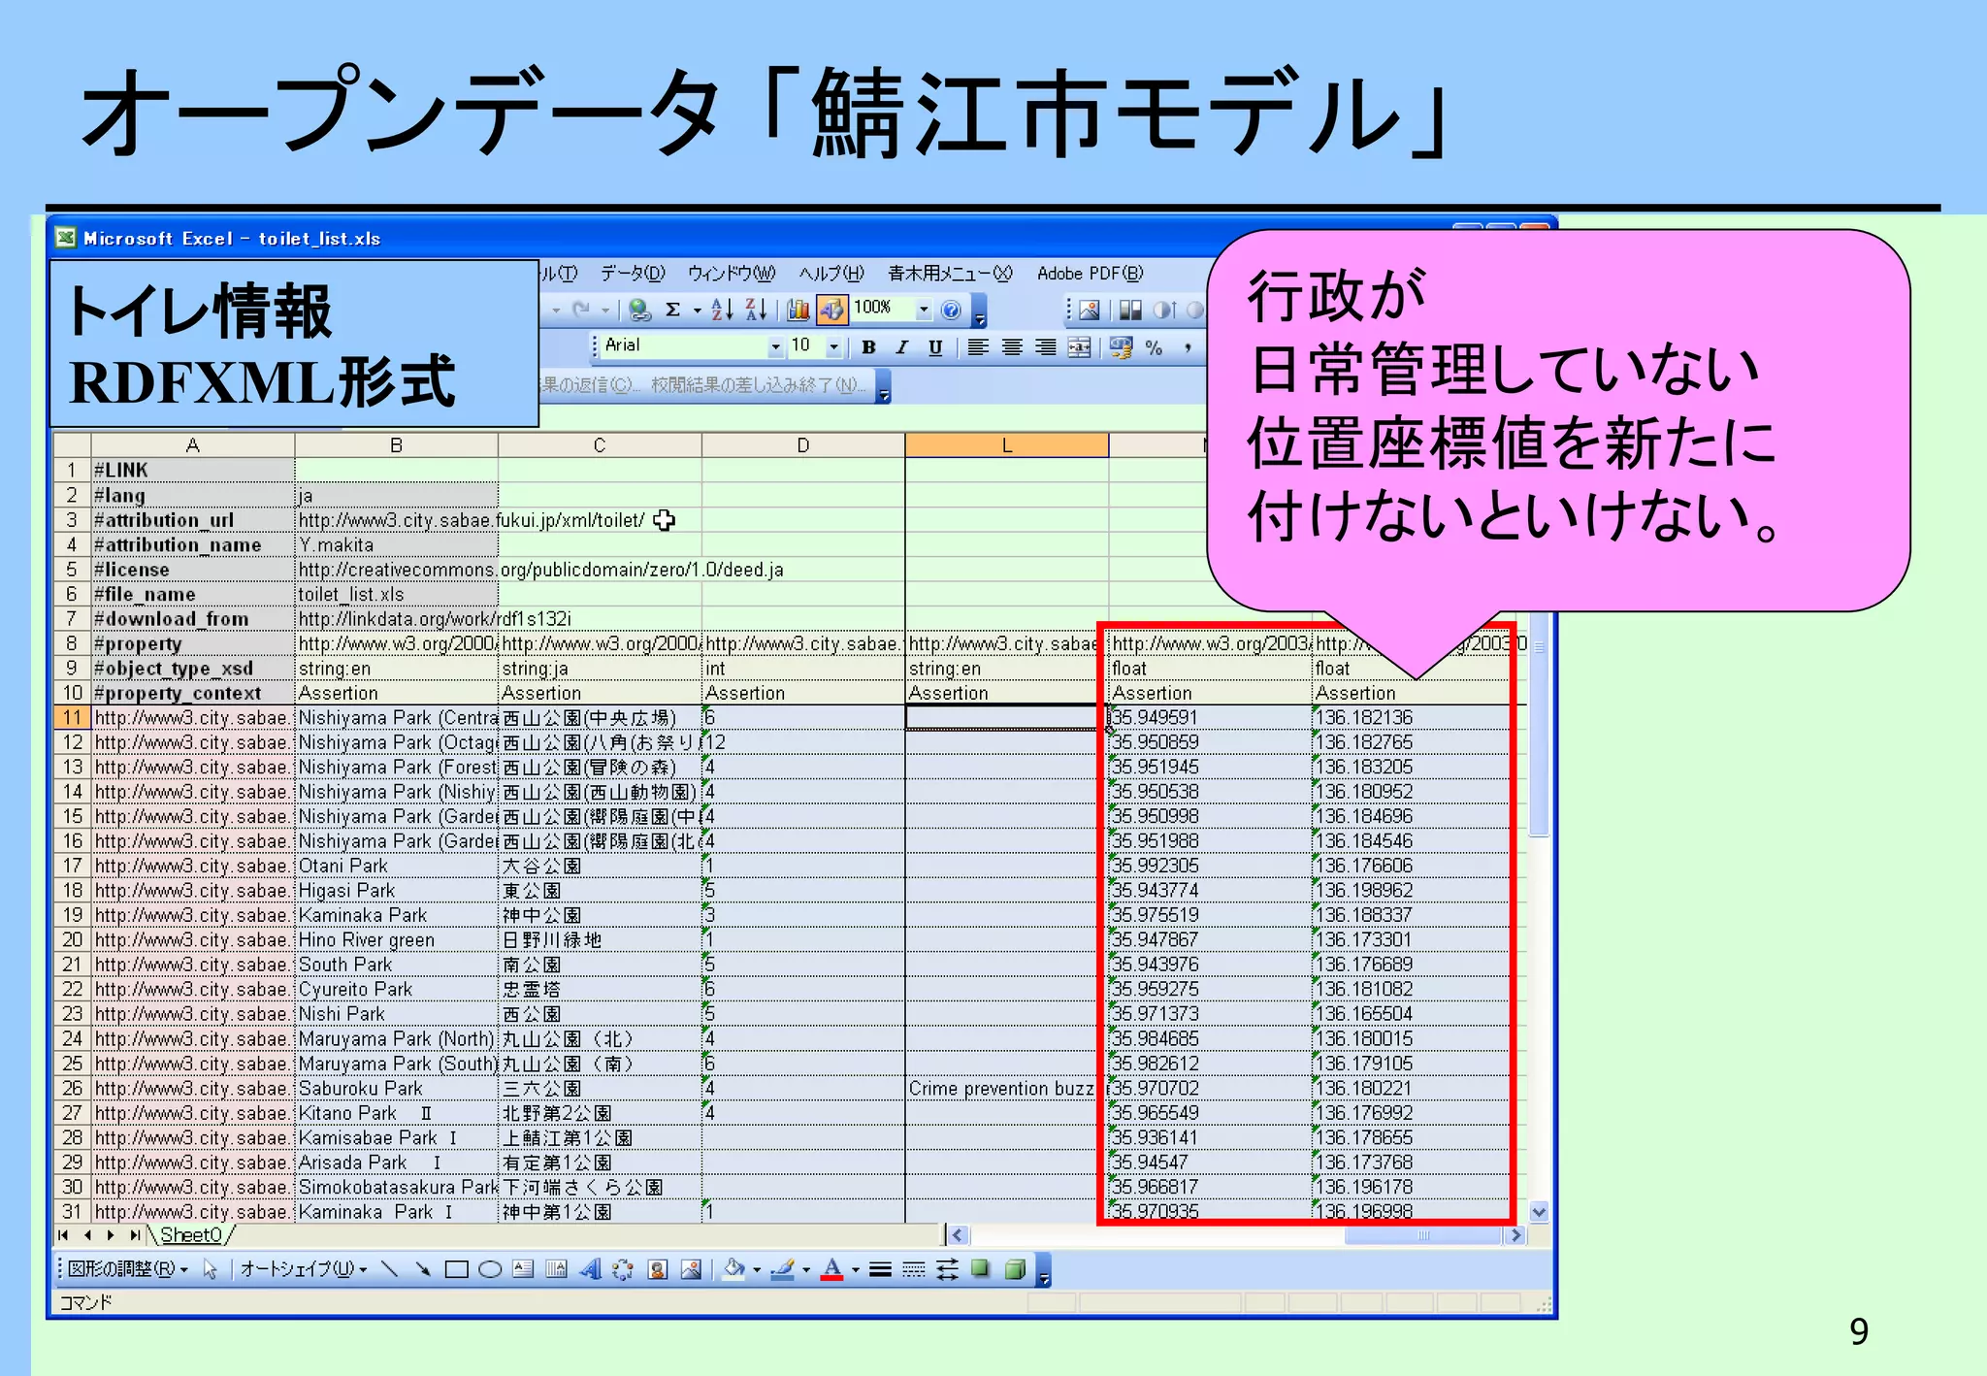The height and width of the screenshot is (1376, 1987).
Task: Choose the Select Objects arrow tool
Action: click(211, 1269)
